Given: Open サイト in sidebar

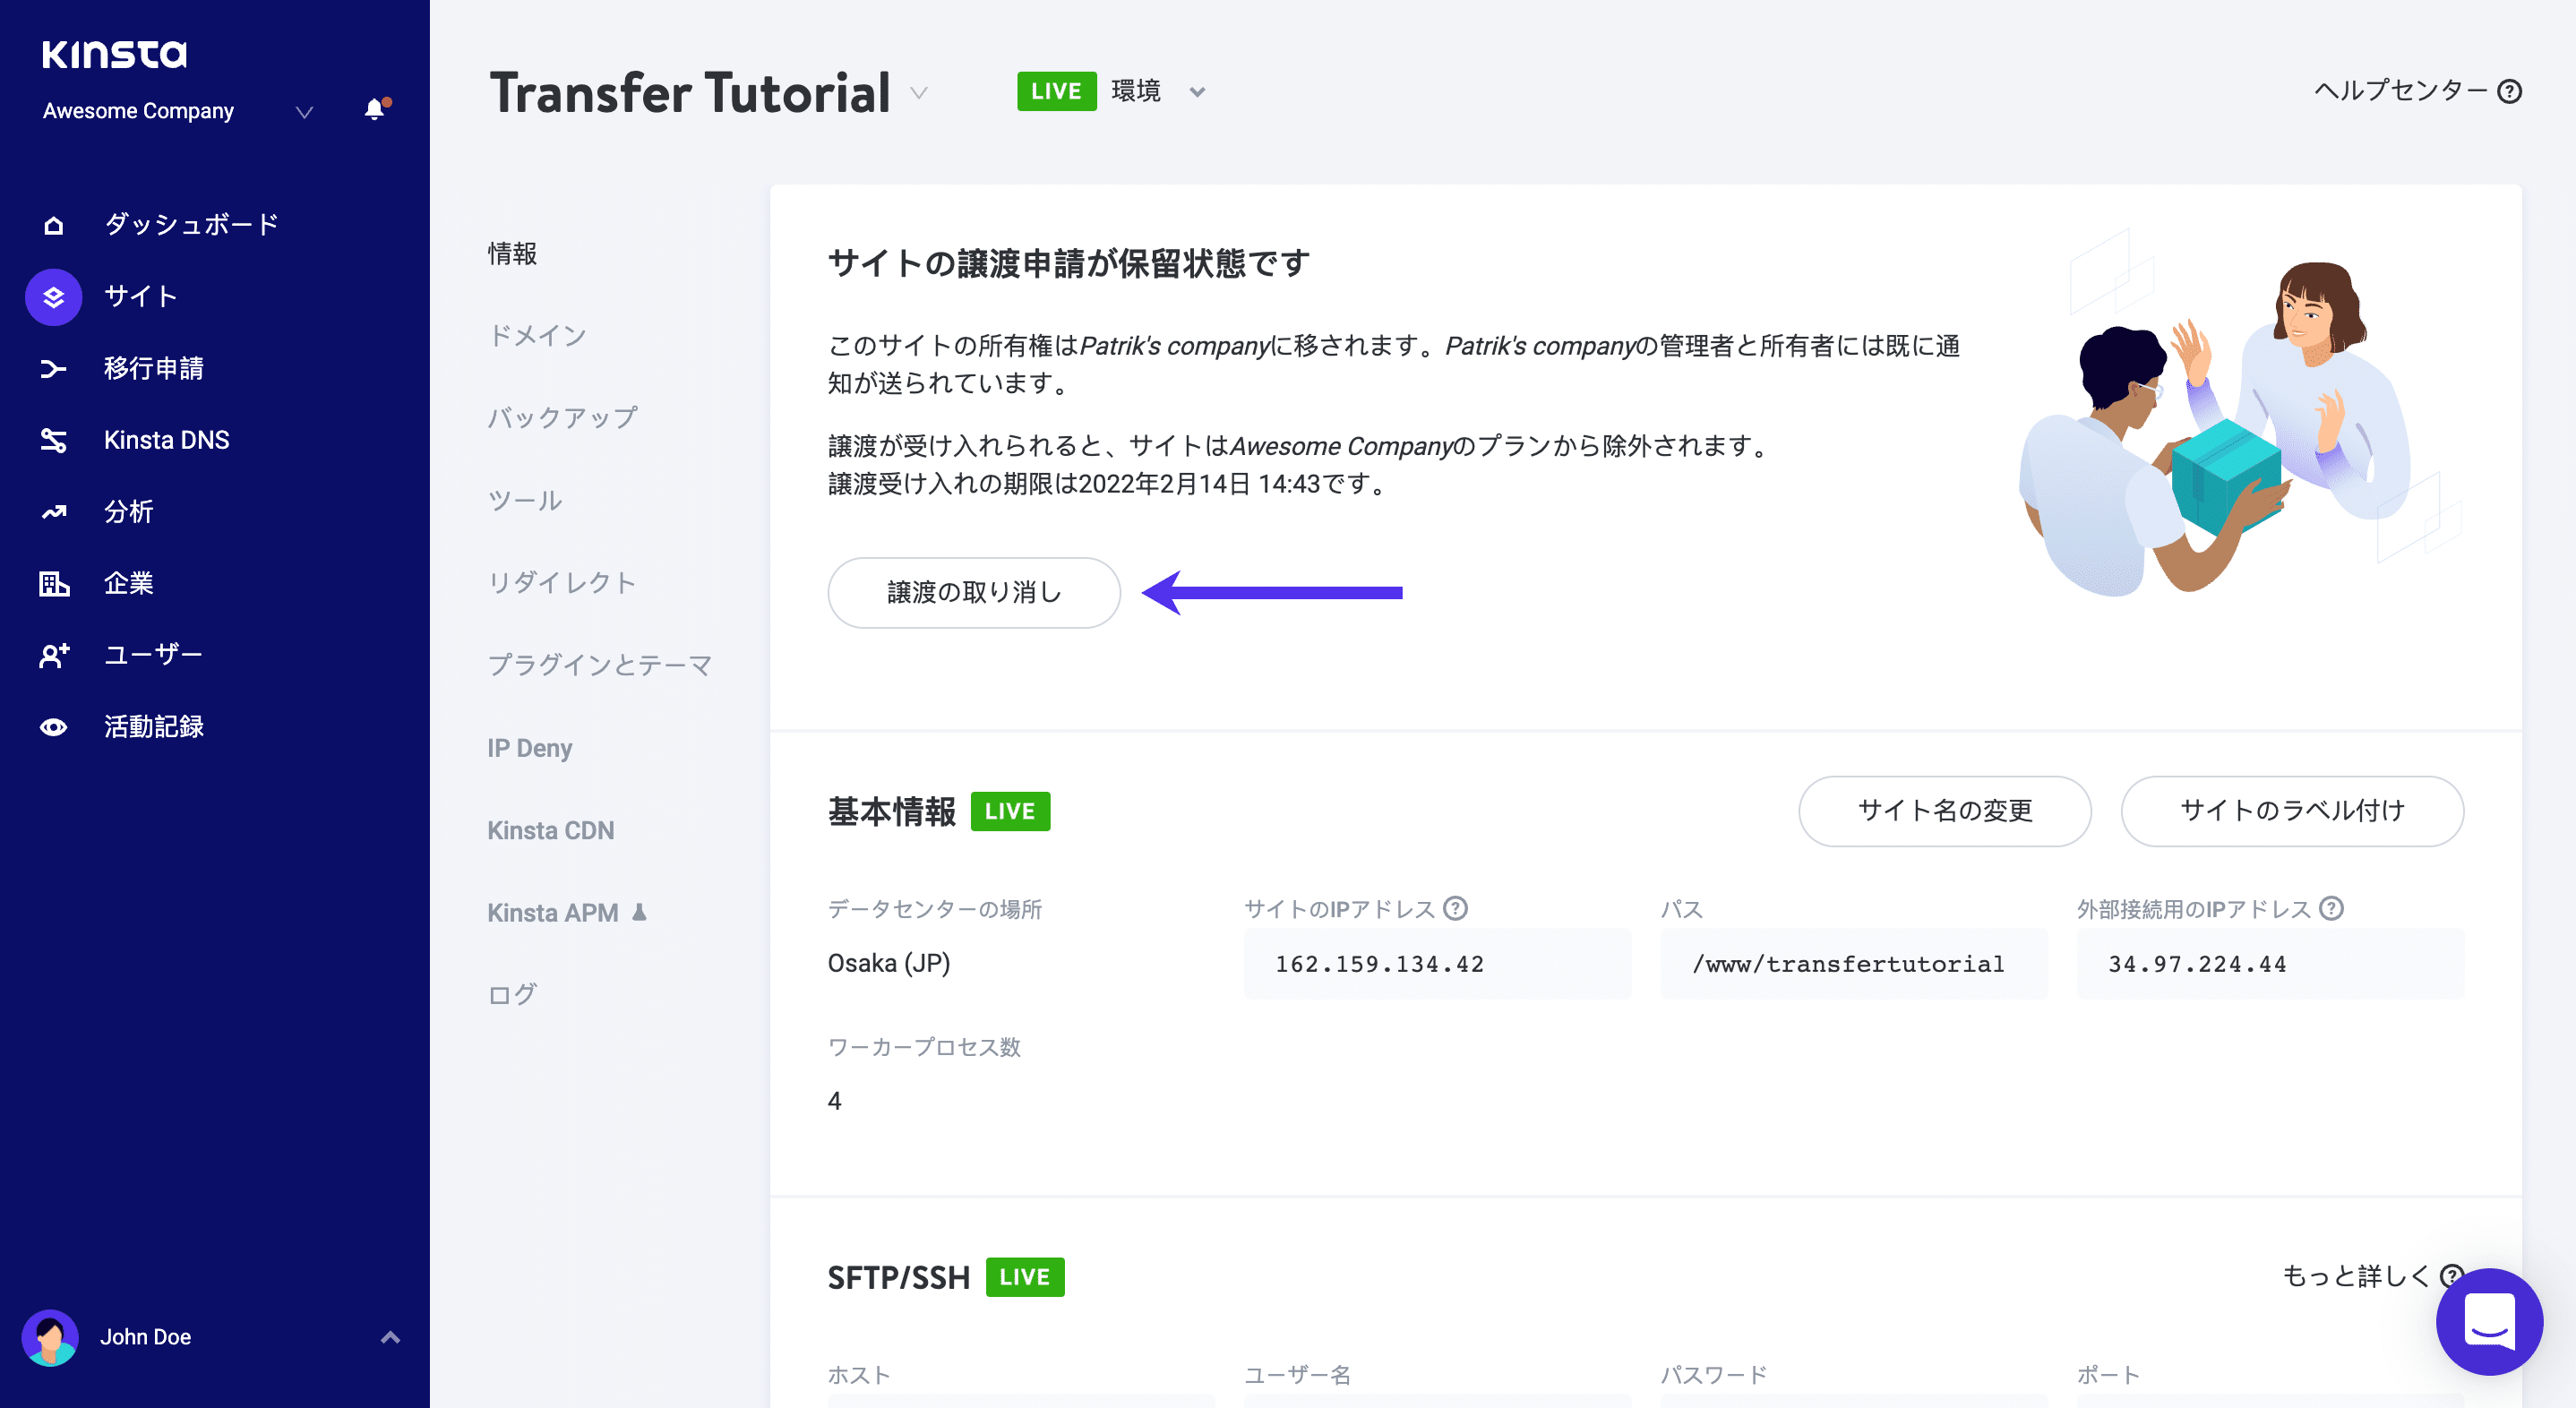Looking at the screenshot, I should click(141, 297).
